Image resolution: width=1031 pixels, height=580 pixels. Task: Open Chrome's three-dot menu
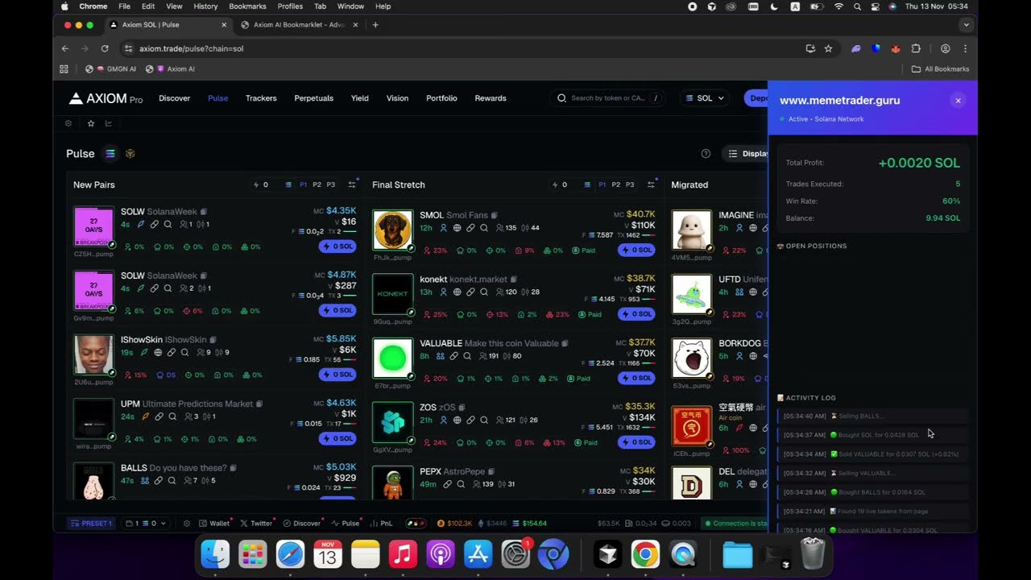tap(965, 48)
